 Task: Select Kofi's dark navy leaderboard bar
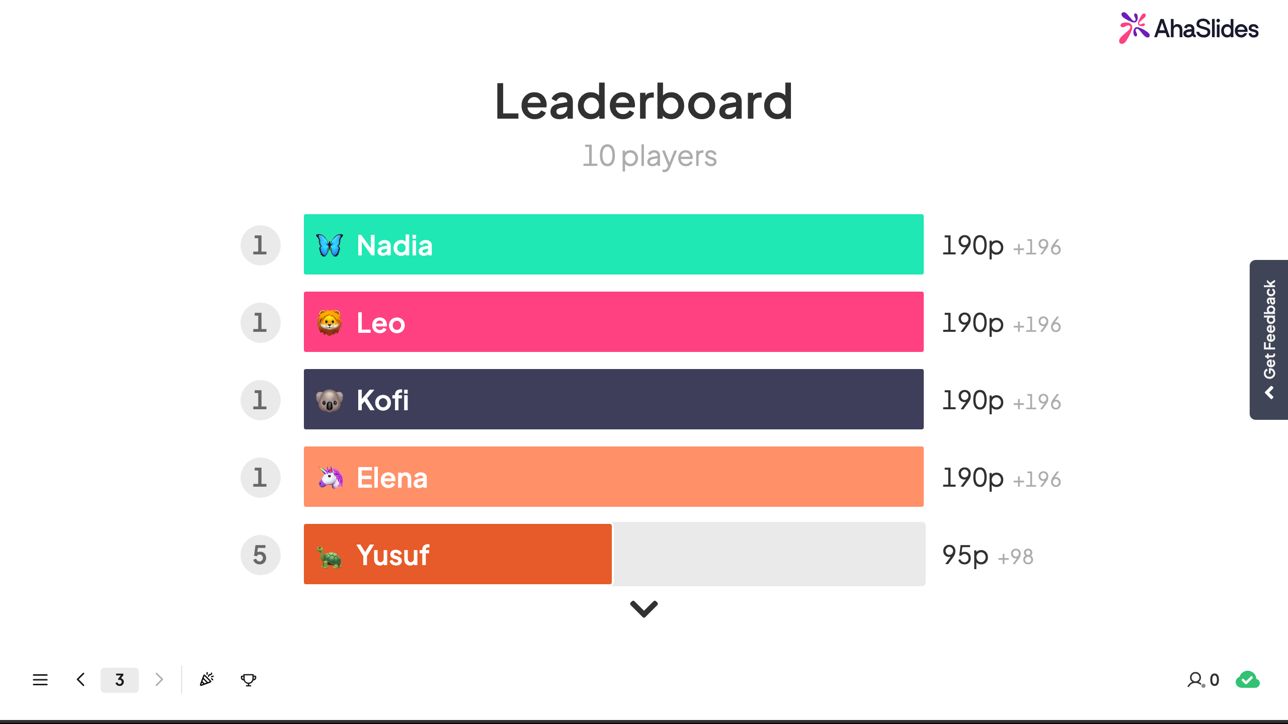614,399
